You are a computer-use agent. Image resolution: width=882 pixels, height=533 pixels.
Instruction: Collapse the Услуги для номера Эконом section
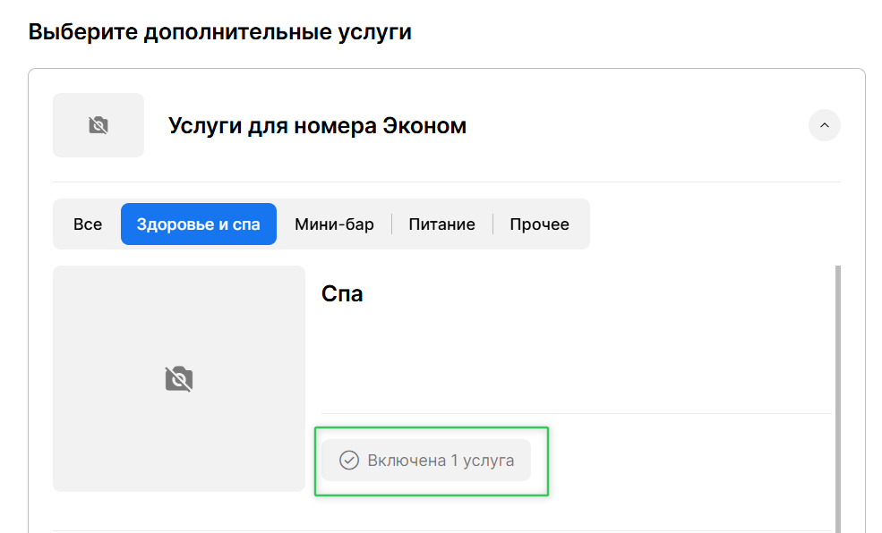pos(824,125)
